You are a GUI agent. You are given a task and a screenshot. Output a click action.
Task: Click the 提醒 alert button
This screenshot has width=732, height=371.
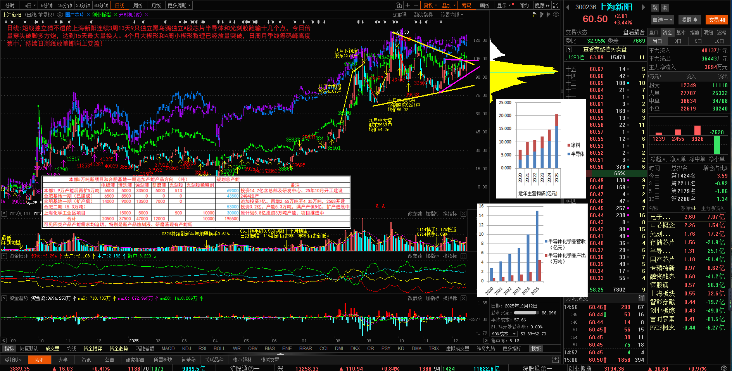pos(690,20)
